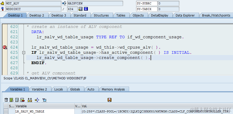Click the comment 'get ALV component' on line 629

pos(53,73)
